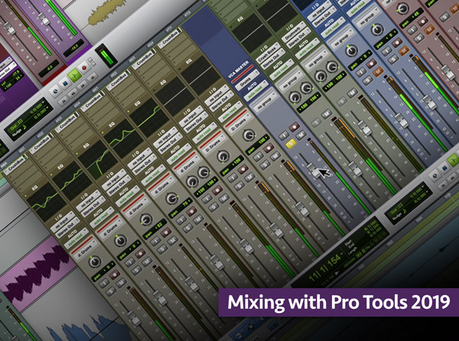Open no group selector on VCA Master strip
This screenshot has height=341, width=459.
click(x=265, y=103)
